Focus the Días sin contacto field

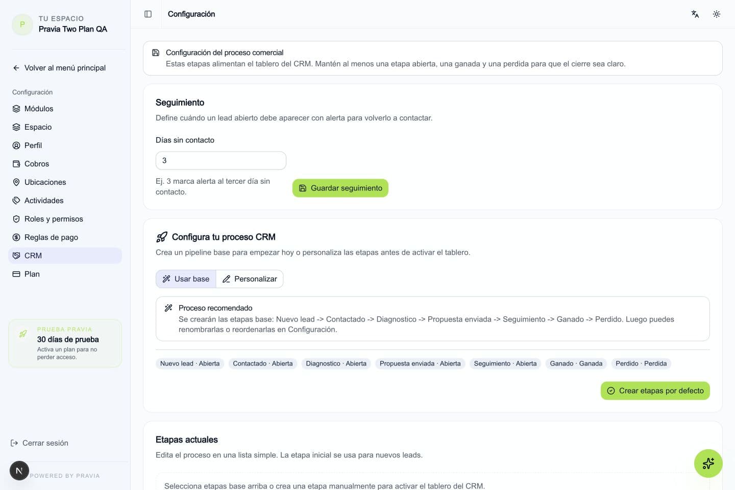pos(221,160)
